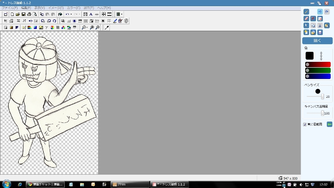
Task: Click the Print Preview icon in the main toolbar
Action: point(35,14)
